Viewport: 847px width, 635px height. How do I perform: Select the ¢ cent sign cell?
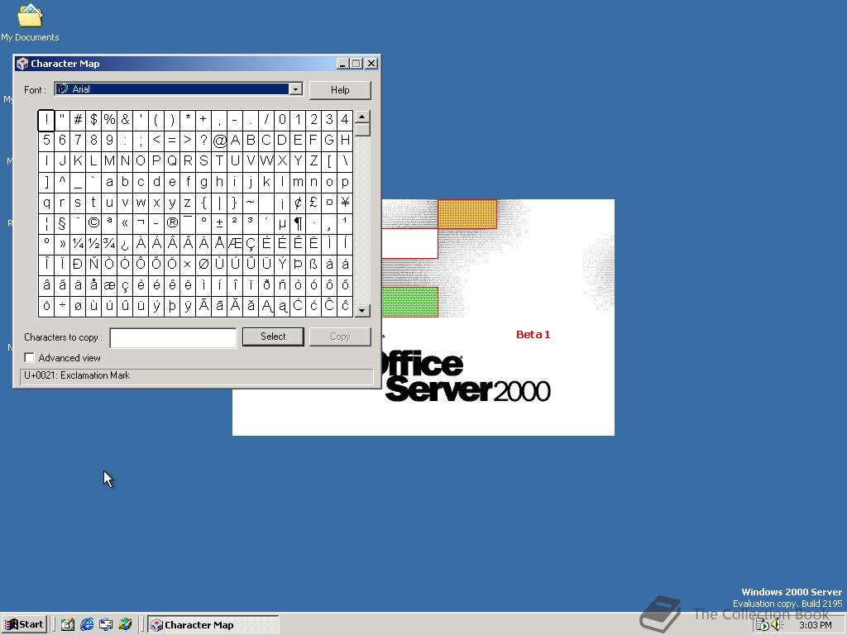pos(298,203)
